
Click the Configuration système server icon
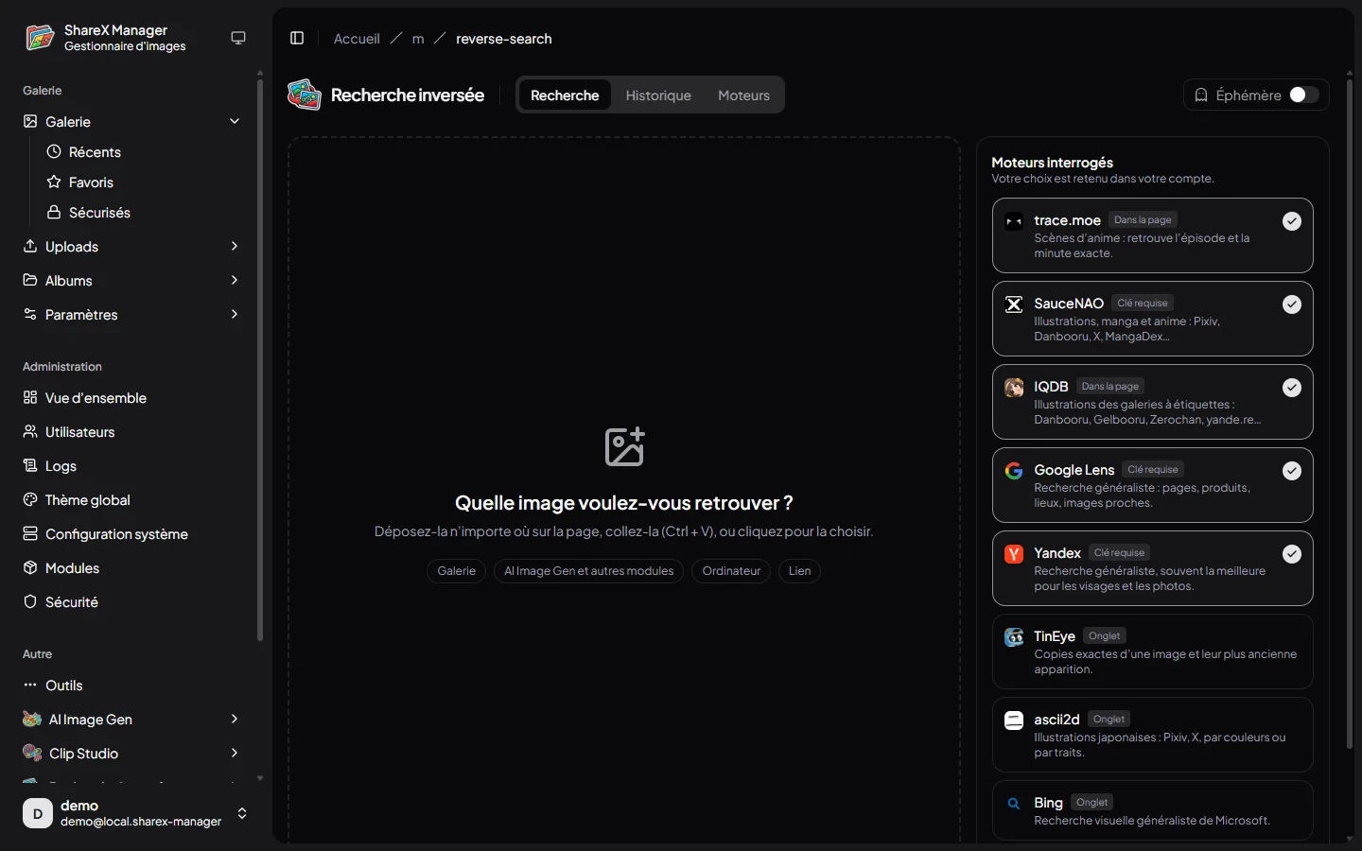click(x=30, y=533)
